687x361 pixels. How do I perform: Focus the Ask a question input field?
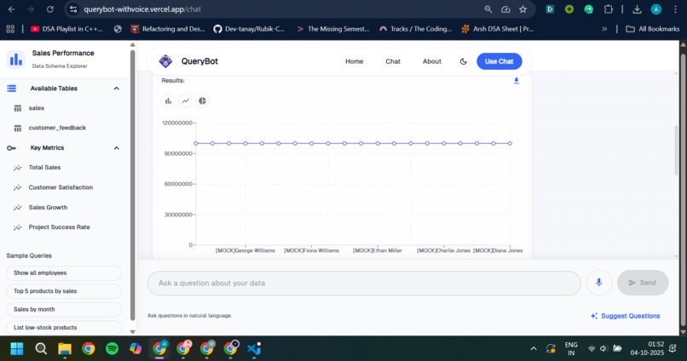(x=364, y=284)
